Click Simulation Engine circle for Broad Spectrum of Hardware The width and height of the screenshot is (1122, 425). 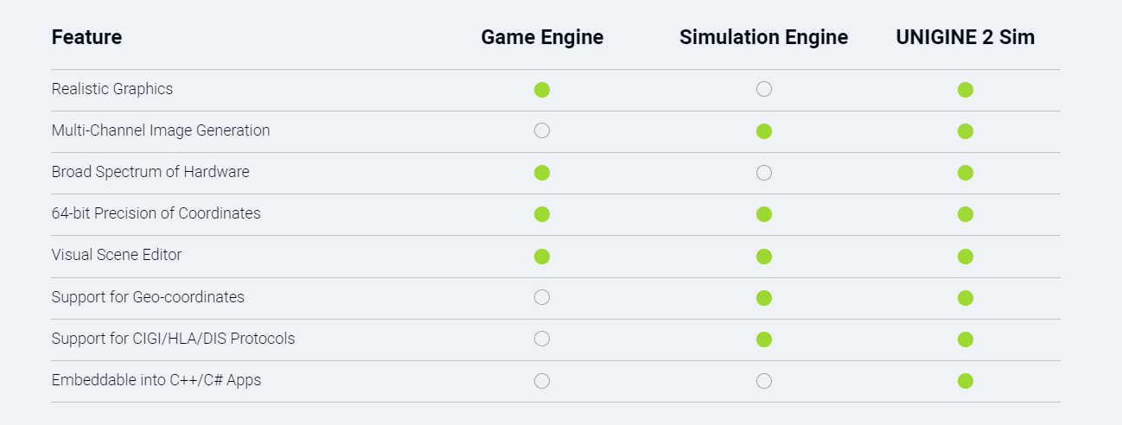pos(764,173)
